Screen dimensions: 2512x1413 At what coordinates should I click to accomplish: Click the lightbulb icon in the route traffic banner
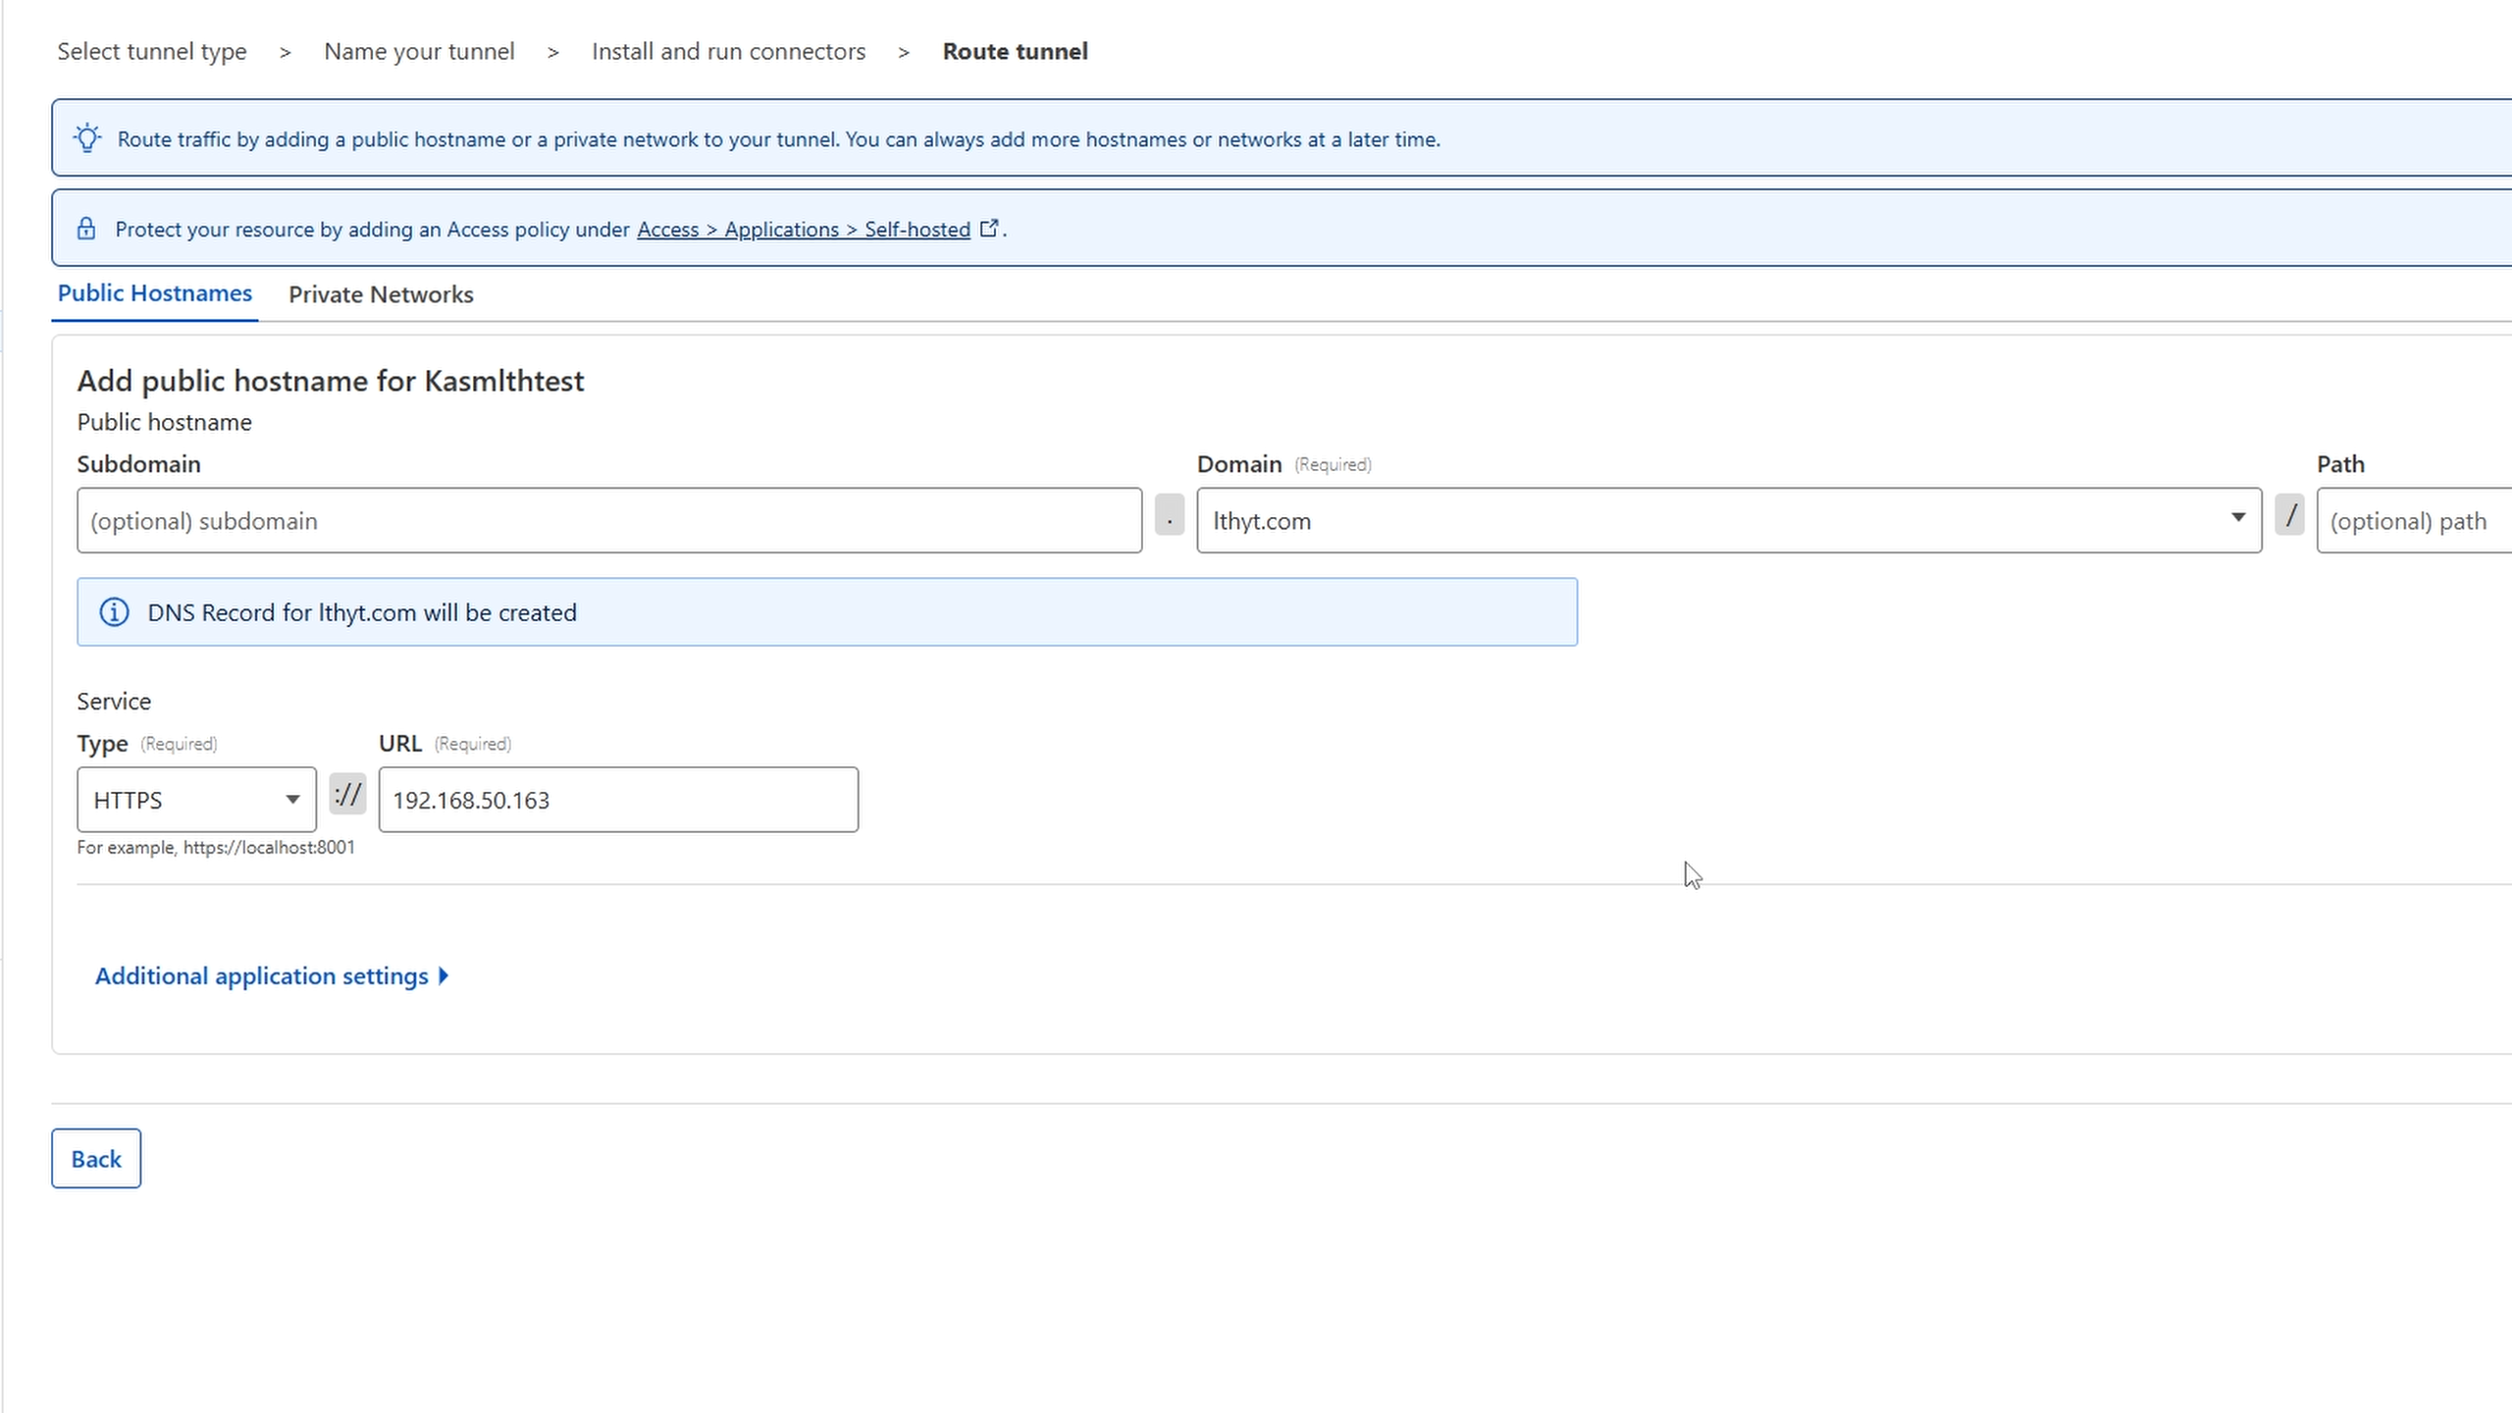click(87, 137)
